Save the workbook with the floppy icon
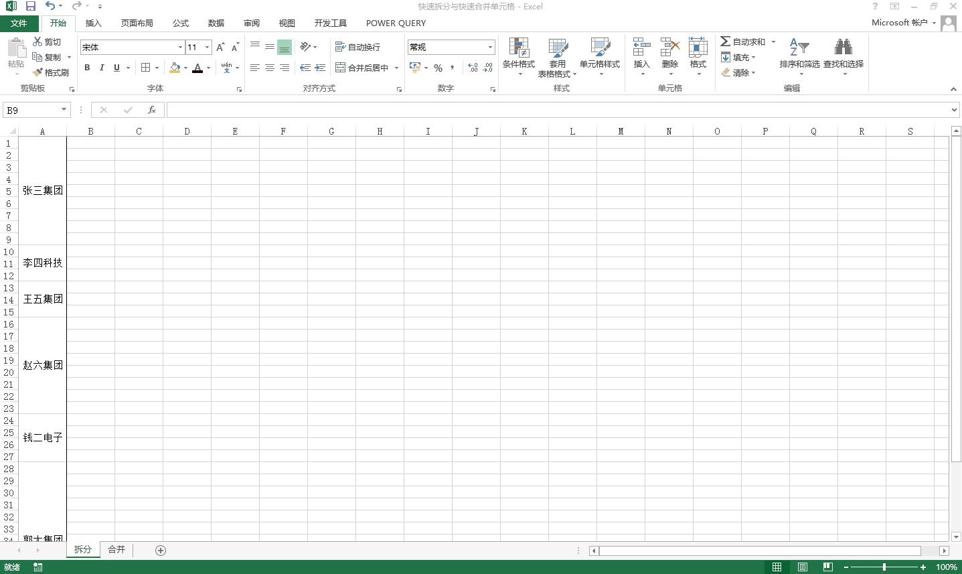 click(x=30, y=6)
